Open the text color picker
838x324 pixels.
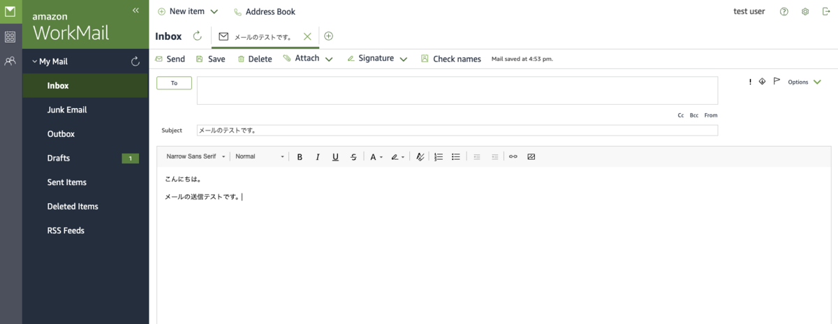(376, 157)
